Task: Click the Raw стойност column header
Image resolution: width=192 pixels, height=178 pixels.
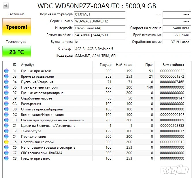Action: tap(173, 65)
